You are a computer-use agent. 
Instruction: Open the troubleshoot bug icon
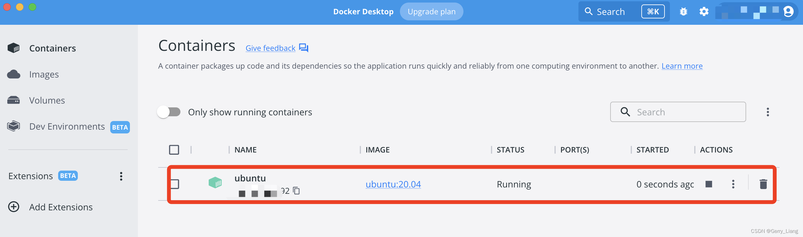click(684, 12)
